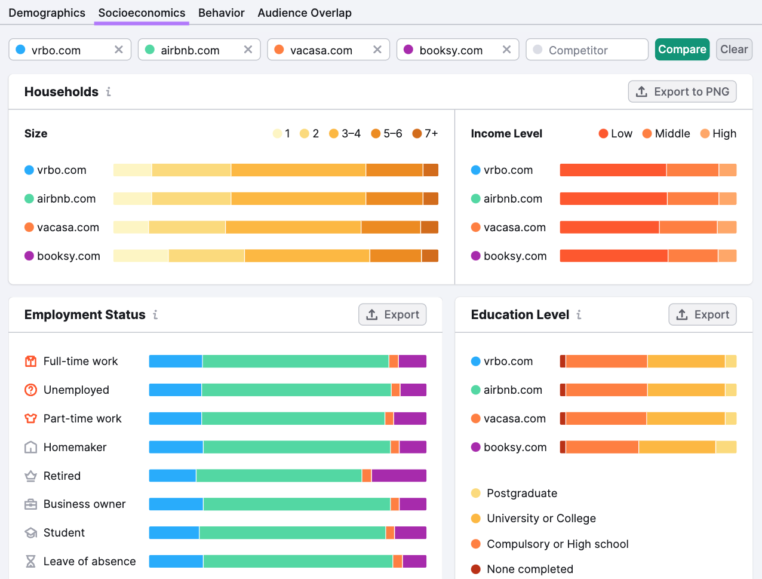Click the Business owner briefcase icon

click(x=31, y=504)
